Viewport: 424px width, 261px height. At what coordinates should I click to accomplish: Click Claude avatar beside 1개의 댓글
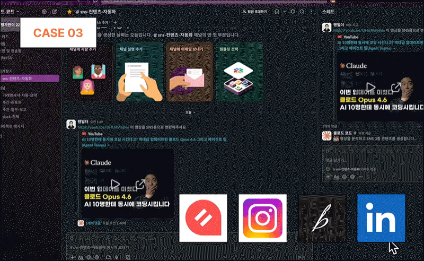point(81,223)
